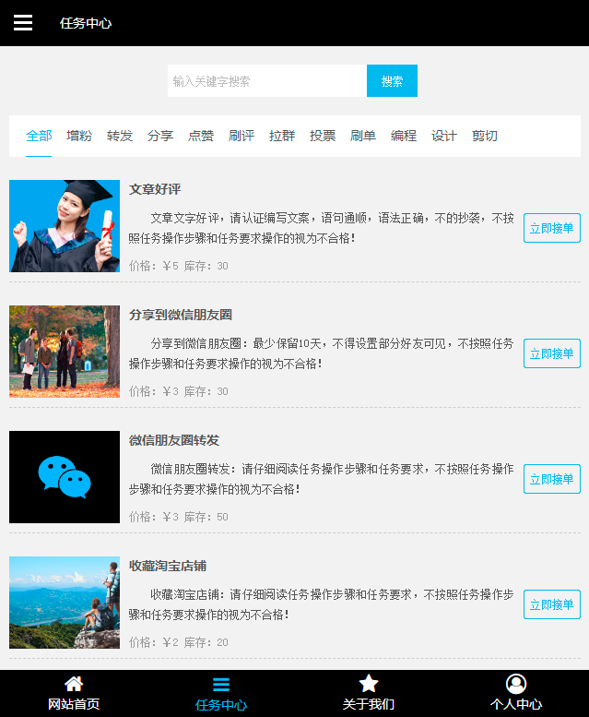
Task: Select the 剪切 category tab
Action: [485, 136]
